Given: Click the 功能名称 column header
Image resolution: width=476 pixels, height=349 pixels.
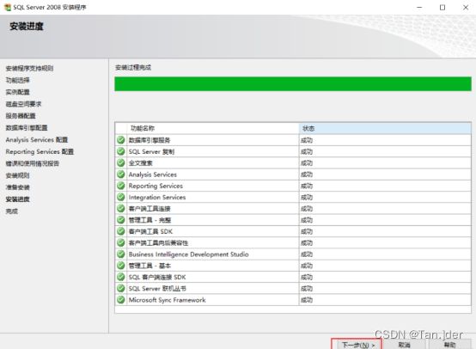Looking at the screenshot, I should coord(213,128).
